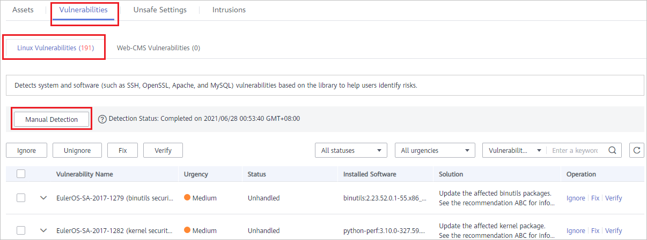The width and height of the screenshot is (647, 240).
Task: Click the Unignore button
Action: pyautogui.click(x=77, y=151)
